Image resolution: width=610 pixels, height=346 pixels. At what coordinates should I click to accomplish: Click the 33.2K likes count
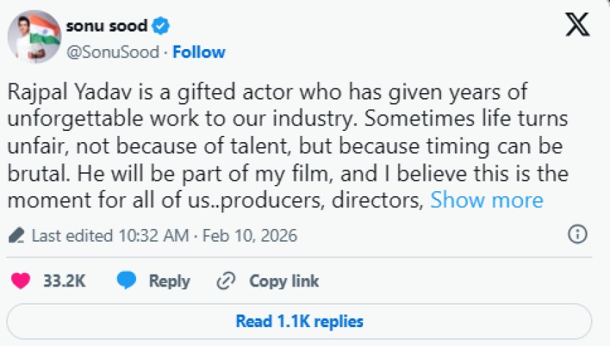(64, 281)
